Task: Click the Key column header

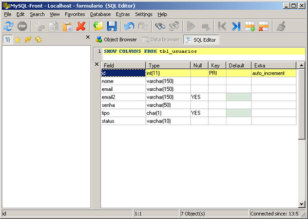Action: click(x=217, y=65)
